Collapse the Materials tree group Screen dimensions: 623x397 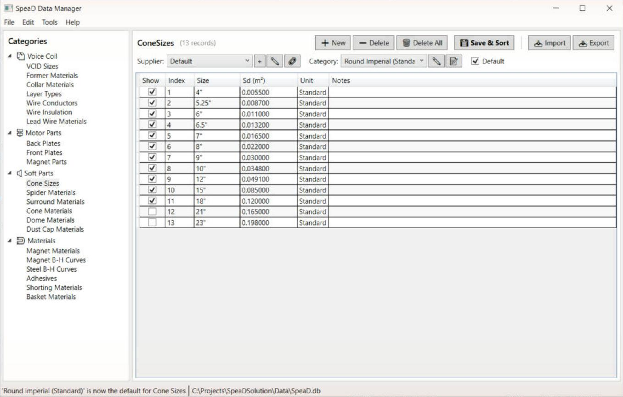click(x=10, y=240)
